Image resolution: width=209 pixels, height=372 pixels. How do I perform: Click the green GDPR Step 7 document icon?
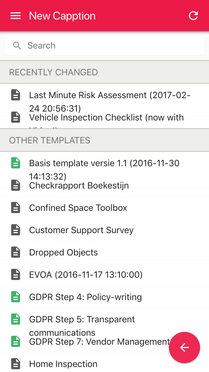pyautogui.click(x=16, y=341)
